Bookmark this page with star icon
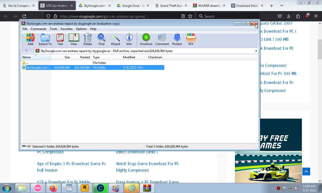 point(190,16)
